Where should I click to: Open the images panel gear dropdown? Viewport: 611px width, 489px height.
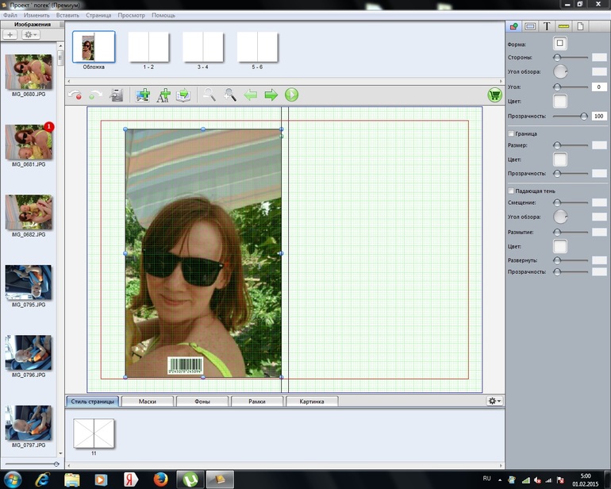tap(31, 35)
